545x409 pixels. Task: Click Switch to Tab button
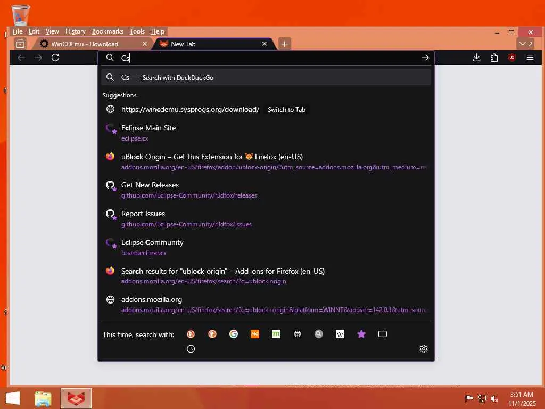tap(286, 110)
